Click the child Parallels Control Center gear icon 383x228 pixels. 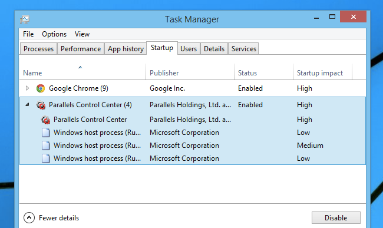[46, 120]
